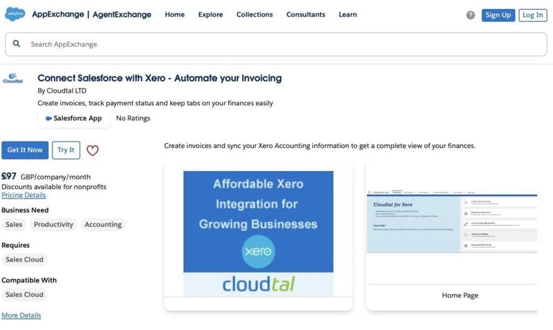Select the Accounting business need tag

[103, 224]
